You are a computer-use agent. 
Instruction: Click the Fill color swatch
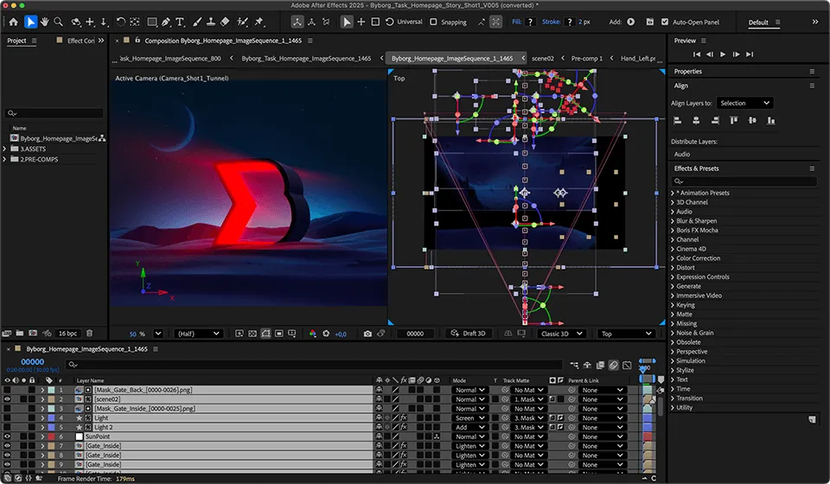coord(530,22)
